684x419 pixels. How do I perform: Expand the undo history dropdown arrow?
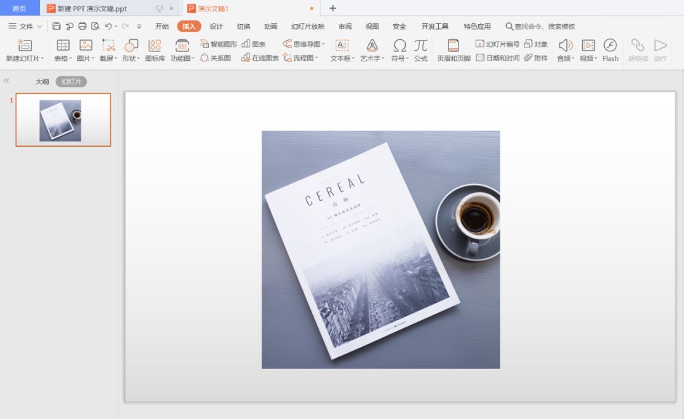pos(116,27)
